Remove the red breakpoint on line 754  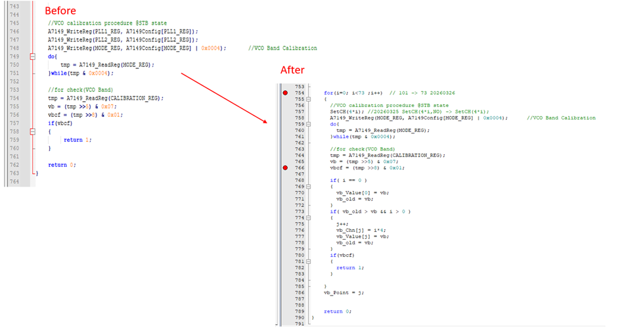point(284,93)
